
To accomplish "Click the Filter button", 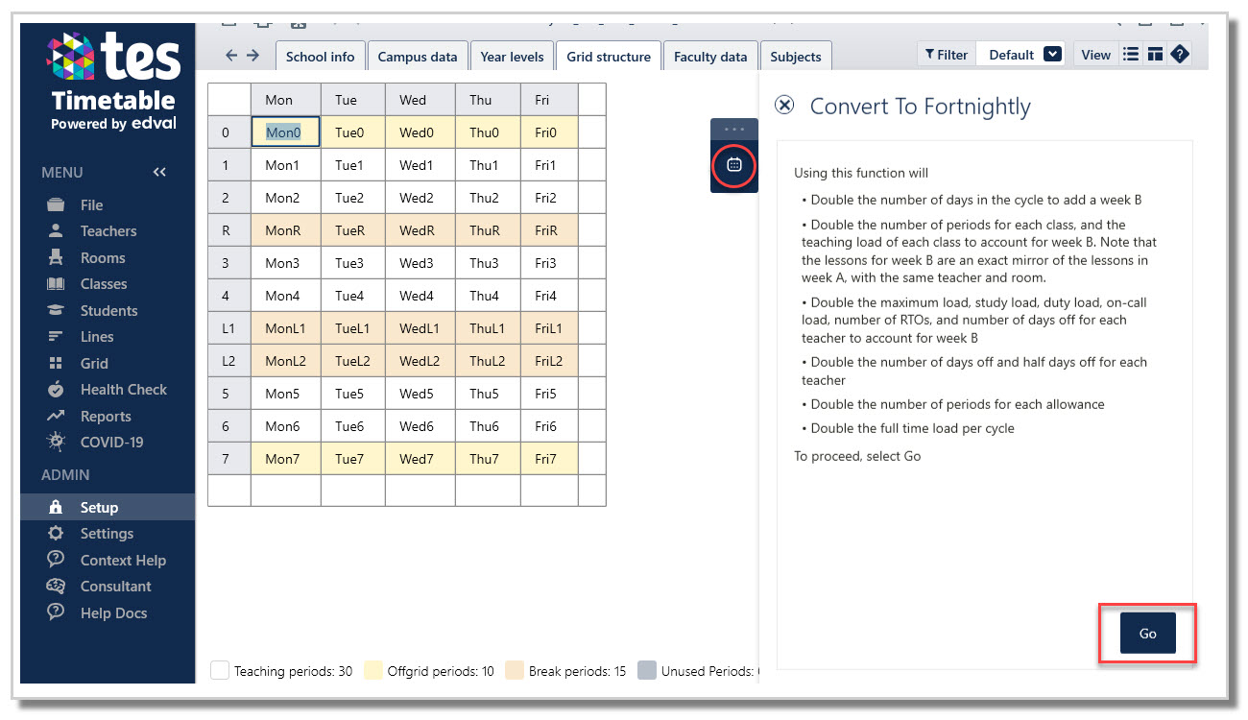I will click(x=947, y=55).
